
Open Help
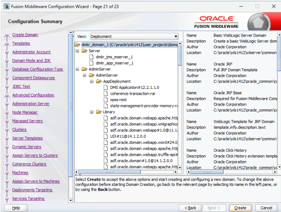(x=16, y=208)
